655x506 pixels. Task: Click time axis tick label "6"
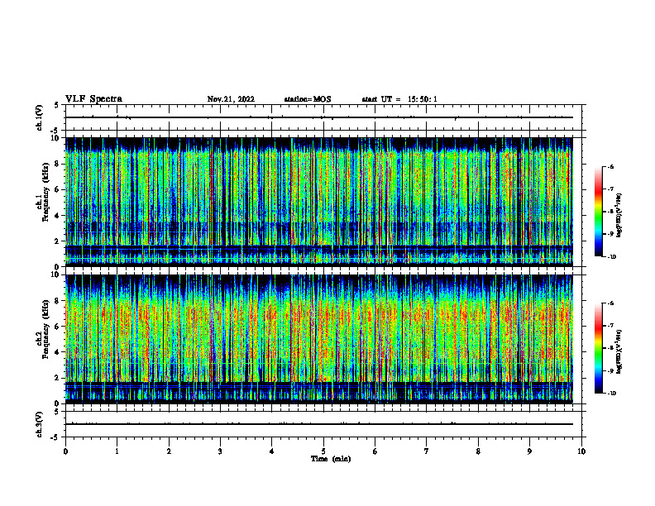coord(375,451)
